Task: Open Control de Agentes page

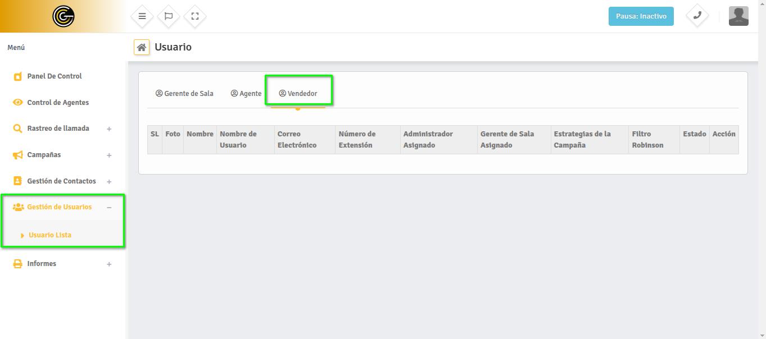Action: (x=57, y=103)
